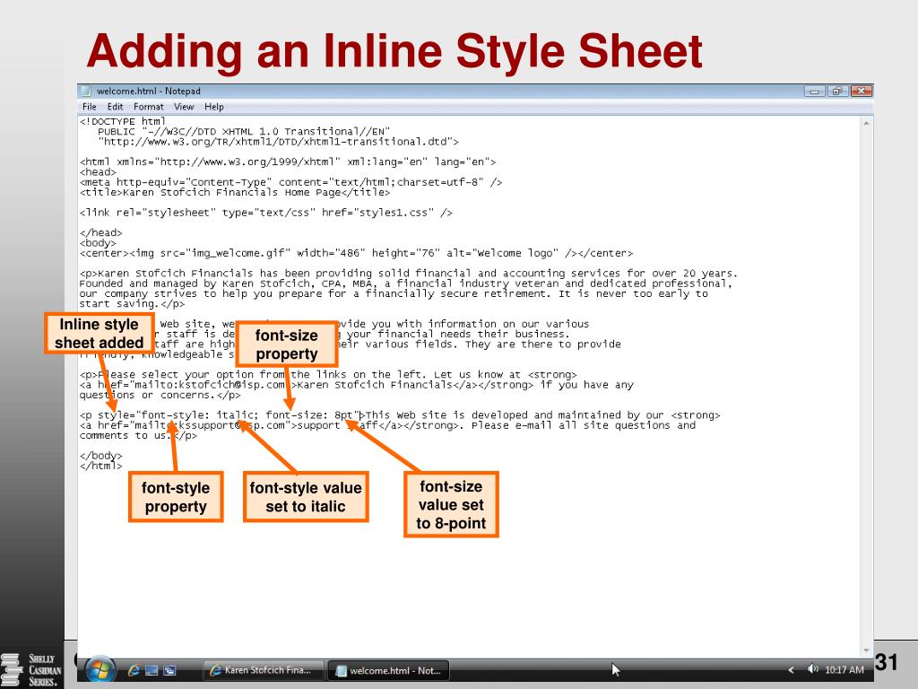Click the PUBLIC "-//W3C//DTD XHTML line
Viewport: 918px width, 689px height.
click(244, 131)
